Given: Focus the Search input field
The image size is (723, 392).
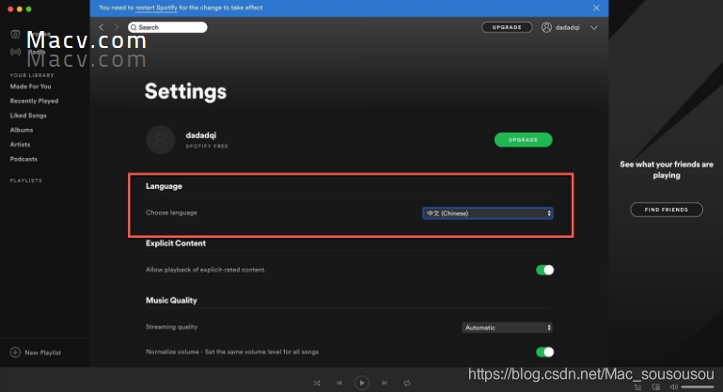Looking at the screenshot, I should [x=167, y=27].
